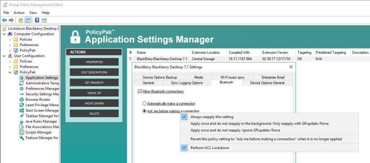
Task: Select Ask me before making a connection radio
Action: [x=145, y=111]
